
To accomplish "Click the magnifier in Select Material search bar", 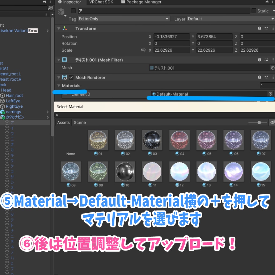I will [57, 115].
